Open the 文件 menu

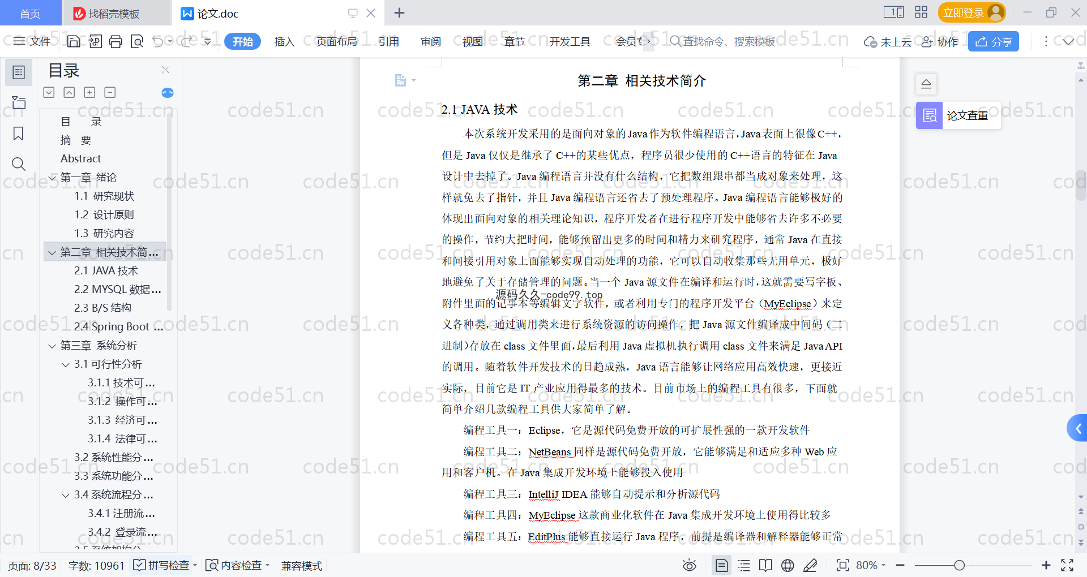click(x=32, y=41)
